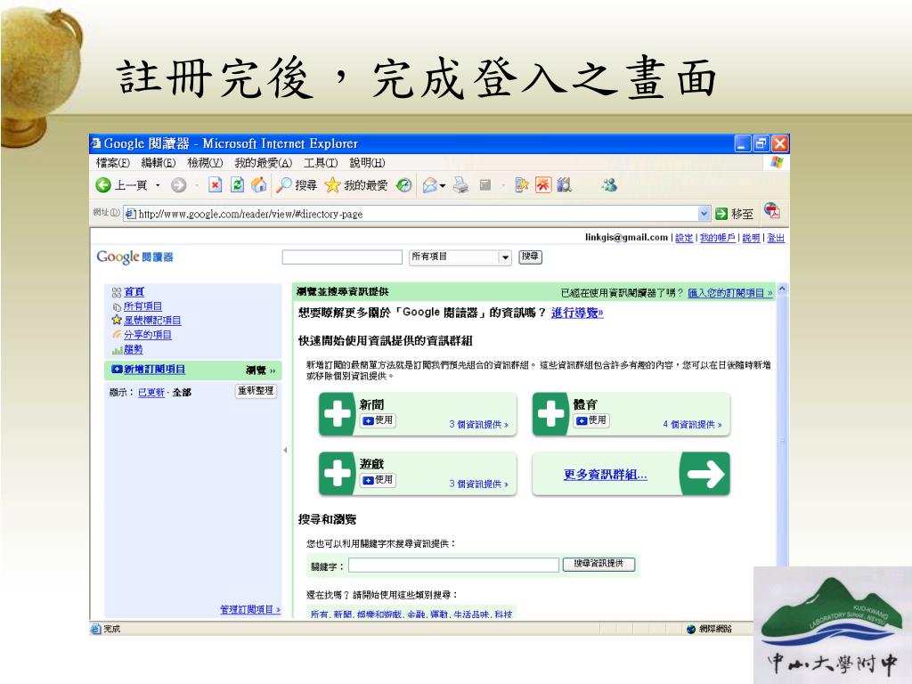Viewport: 912px width, 684px height.
Task: Open the address bar dropdown arrow
Action: [704, 214]
